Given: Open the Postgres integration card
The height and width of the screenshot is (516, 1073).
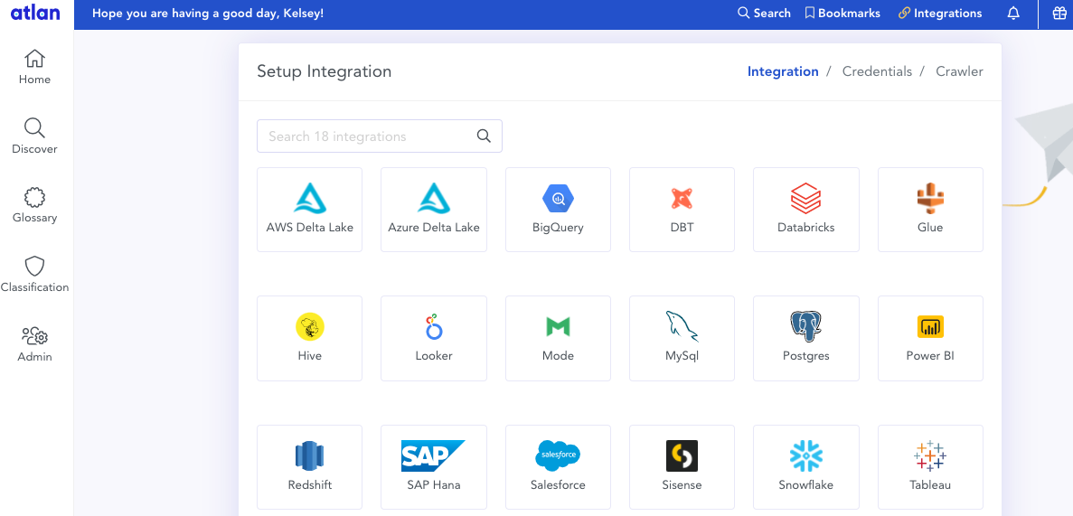Looking at the screenshot, I should pyautogui.click(x=806, y=338).
